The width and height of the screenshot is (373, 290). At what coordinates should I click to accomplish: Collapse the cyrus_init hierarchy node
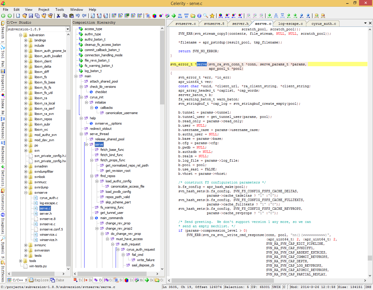tap(81, 97)
